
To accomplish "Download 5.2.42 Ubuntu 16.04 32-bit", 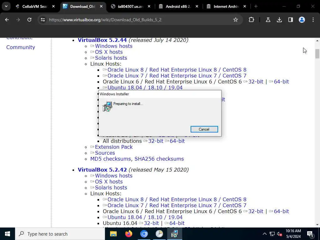I will click(x=151, y=223).
